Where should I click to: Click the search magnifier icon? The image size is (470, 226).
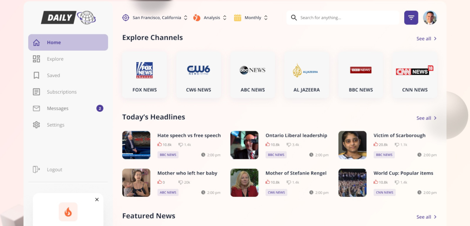(x=294, y=18)
